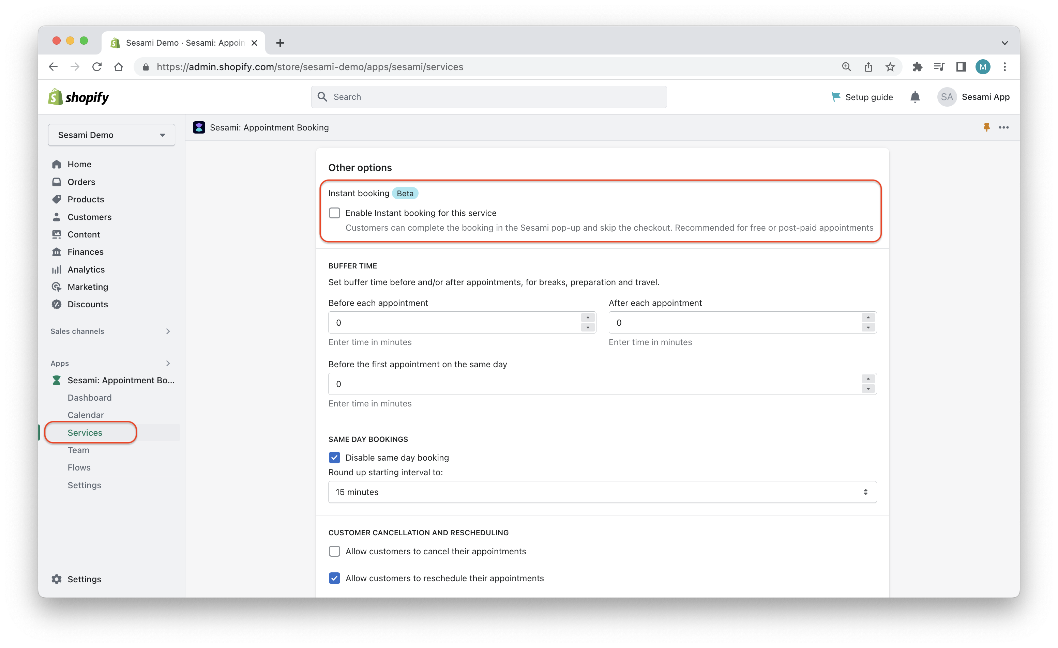This screenshot has width=1058, height=648.
Task: Open Setup guide
Action: pyautogui.click(x=862, y=97)
